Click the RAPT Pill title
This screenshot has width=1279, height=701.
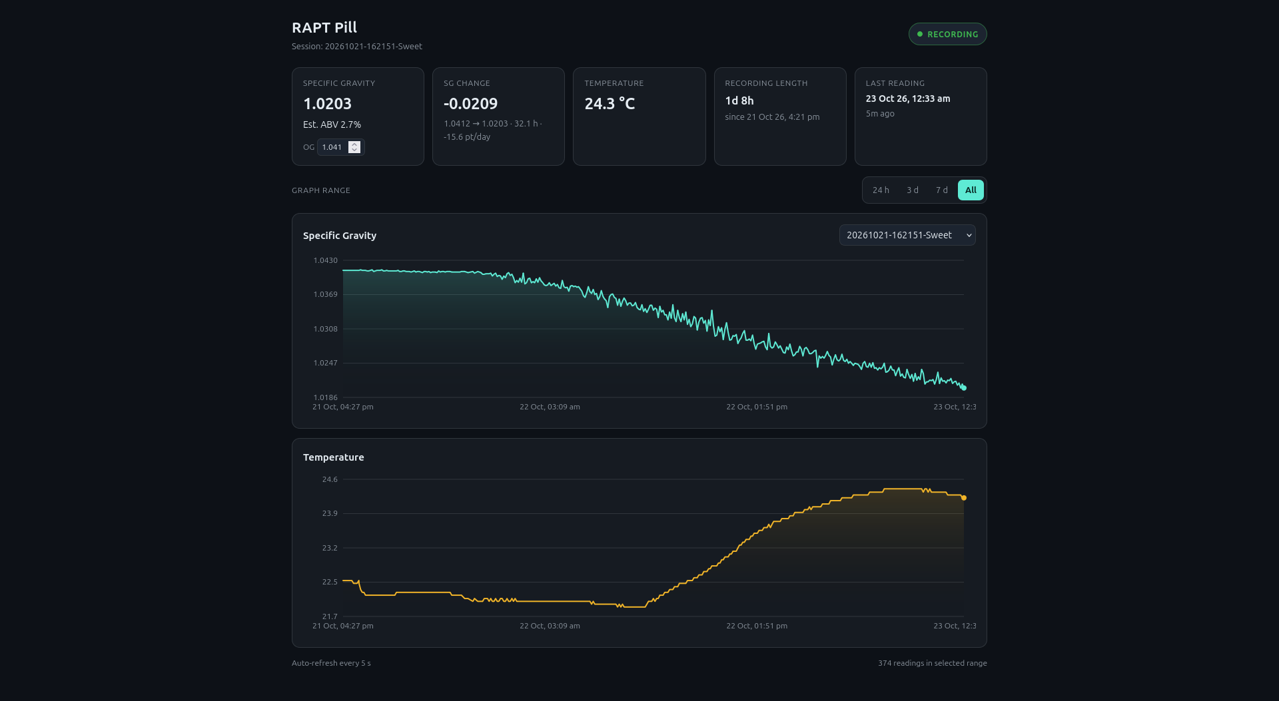tap(324, 27)
